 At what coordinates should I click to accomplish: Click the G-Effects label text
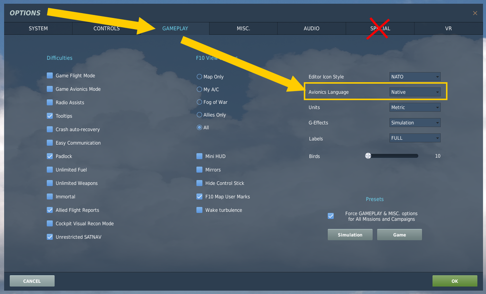tap(318, 122)
